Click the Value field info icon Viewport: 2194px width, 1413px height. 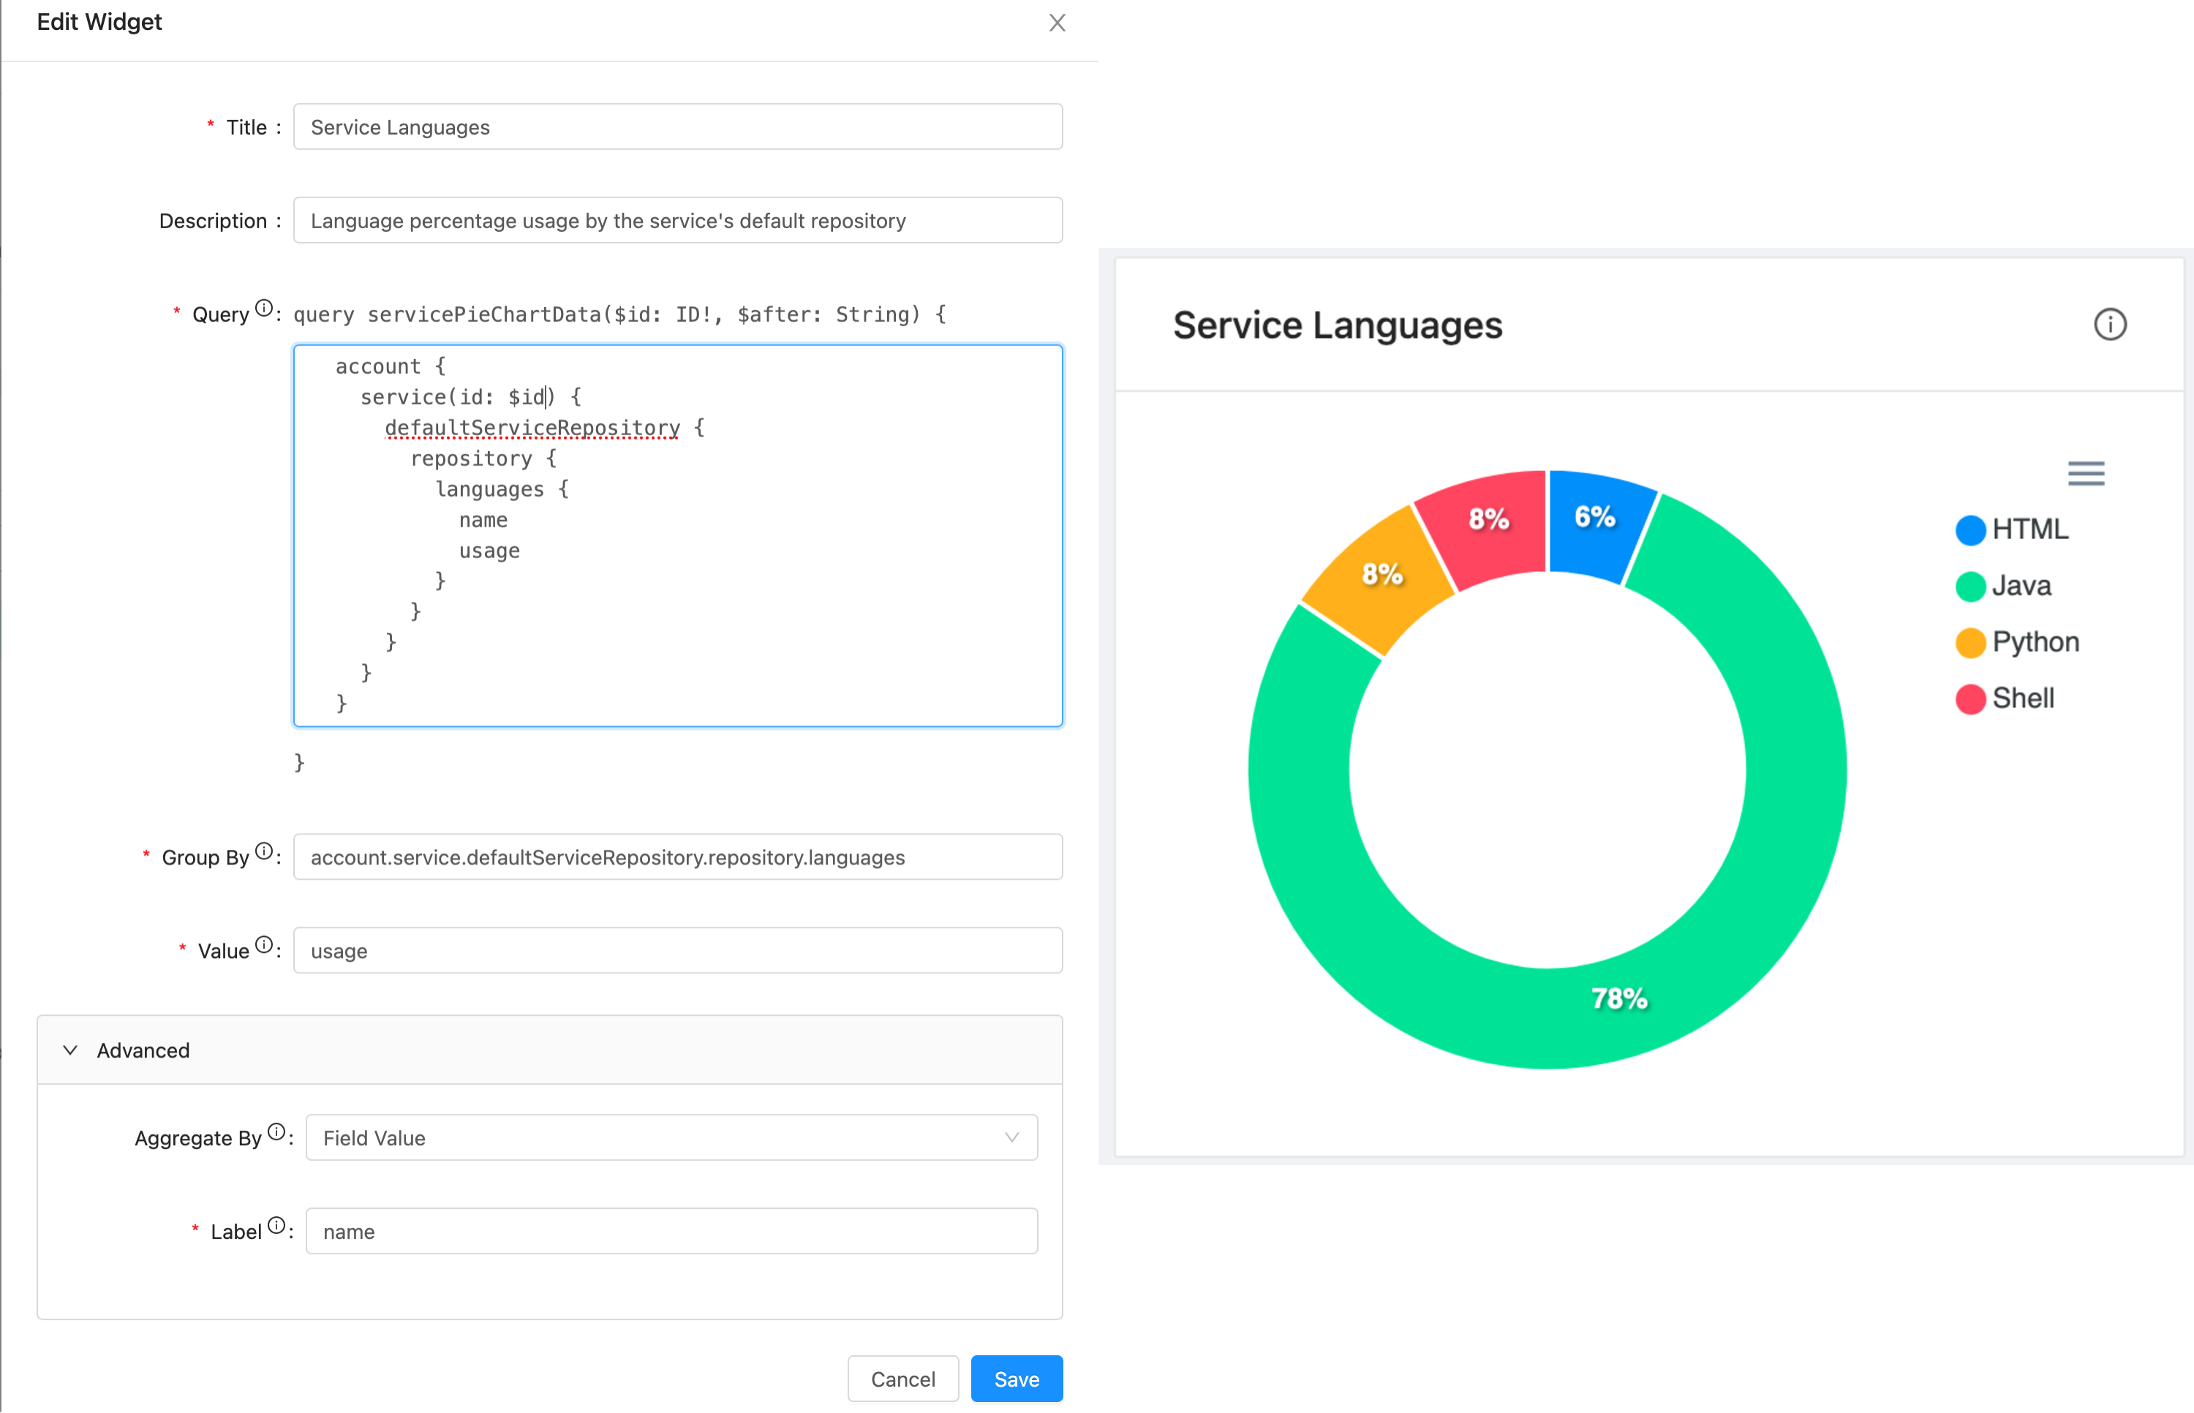pos(263,945)
